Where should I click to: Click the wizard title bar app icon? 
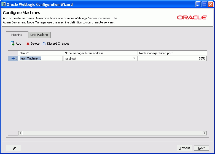pos(3,4)
